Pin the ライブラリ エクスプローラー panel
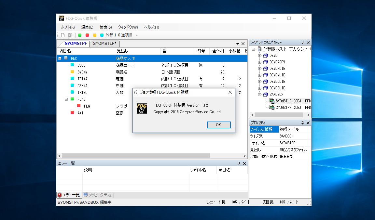The width and height of the screenshot is (375, 220). coord(302,43)
